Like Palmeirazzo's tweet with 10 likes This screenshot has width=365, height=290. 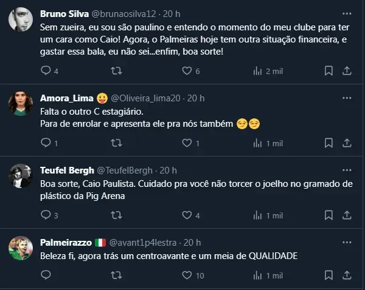coord(187,275)
